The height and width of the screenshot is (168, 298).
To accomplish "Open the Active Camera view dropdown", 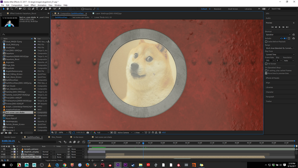I will tap(124, 133).
